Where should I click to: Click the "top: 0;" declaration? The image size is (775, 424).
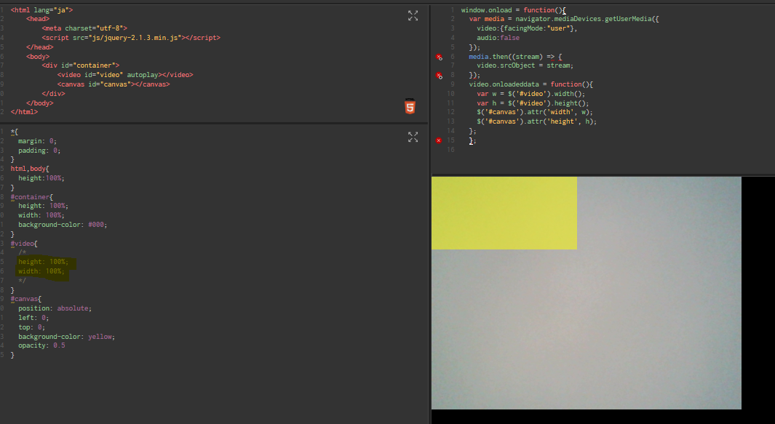pos(31,327)
